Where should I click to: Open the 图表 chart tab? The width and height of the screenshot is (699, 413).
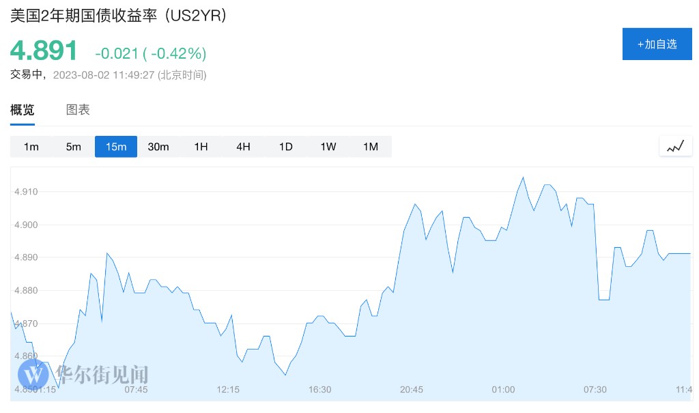click(x=78, y=110)
